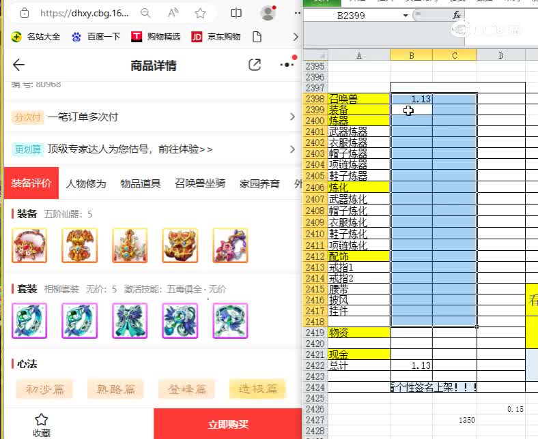Screen dimensions: 538x439
Task: Click the select-all corner of the spreadsheet
Action: [x=315, y=55]
